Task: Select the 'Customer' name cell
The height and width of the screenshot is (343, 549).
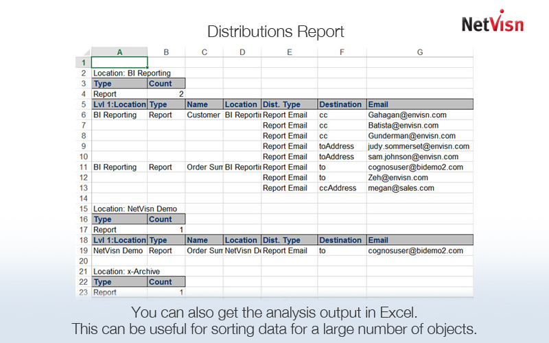Action: 204,115
